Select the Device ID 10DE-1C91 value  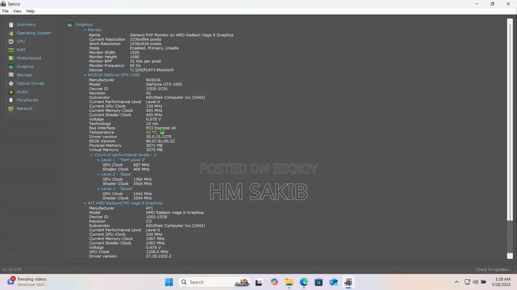[x=157, y=89]
